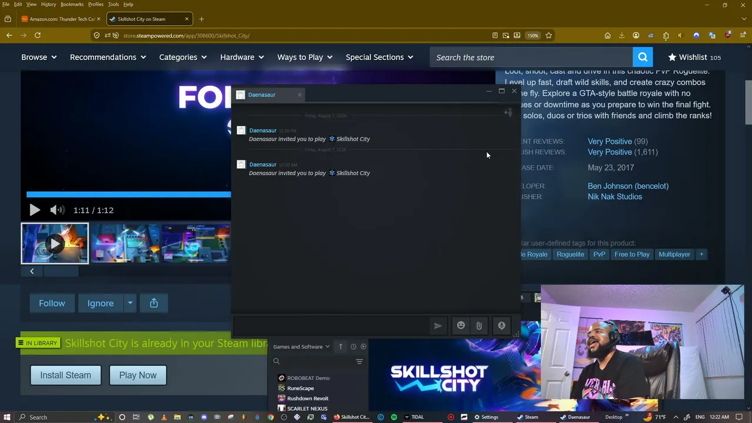The width and height of the screenshot is (752, 423).
Task: Expand the Games and Software dropdown
Action: [301, 347]
